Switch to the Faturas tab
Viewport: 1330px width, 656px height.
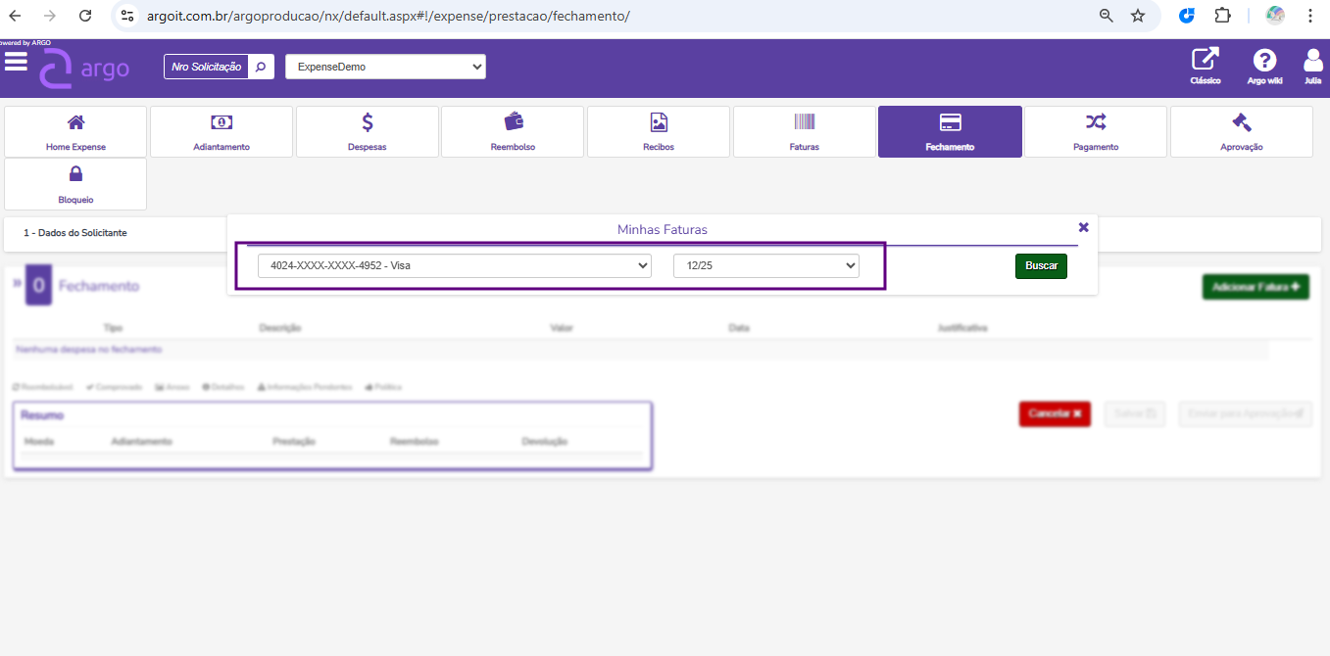(804, 131)
